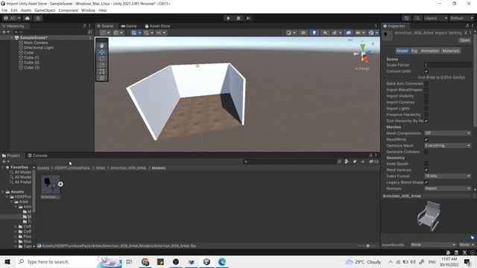Open the Windows Start menu

coord(7,261)
